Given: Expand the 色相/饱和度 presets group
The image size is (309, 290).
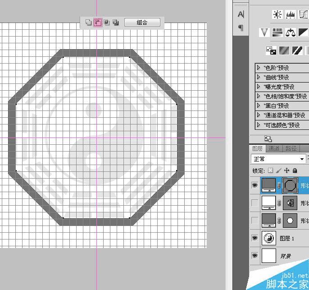Looking at the screenshot, I should 259,96.
